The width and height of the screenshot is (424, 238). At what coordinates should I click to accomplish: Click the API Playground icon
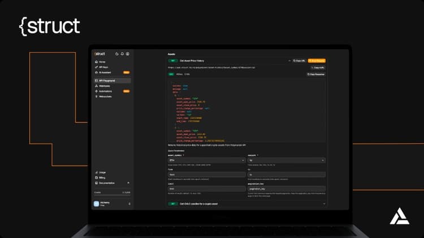click(96, 81)
